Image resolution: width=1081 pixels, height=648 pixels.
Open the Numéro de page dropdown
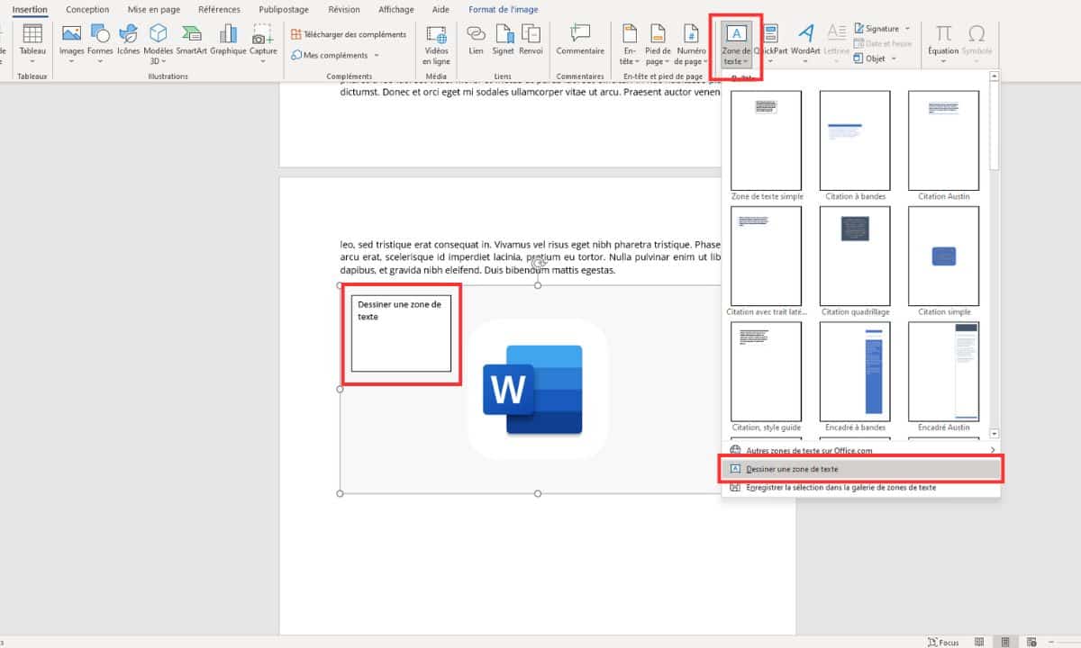point(692,43)
